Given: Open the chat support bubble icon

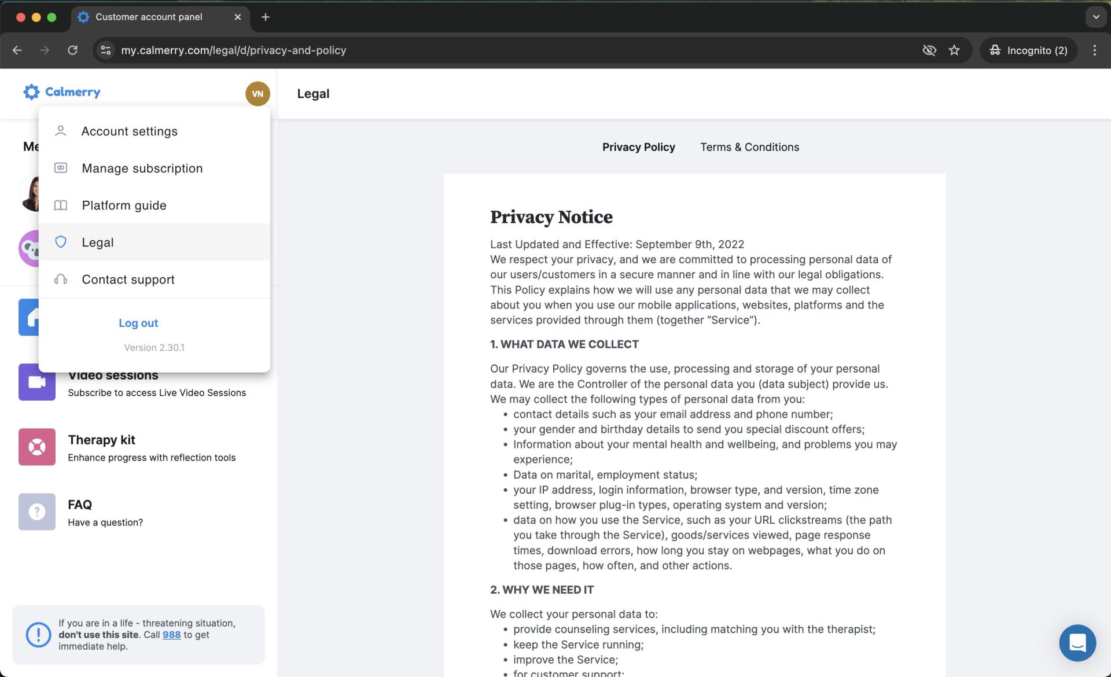Looking at the screenshot, I should point(1077,643).
